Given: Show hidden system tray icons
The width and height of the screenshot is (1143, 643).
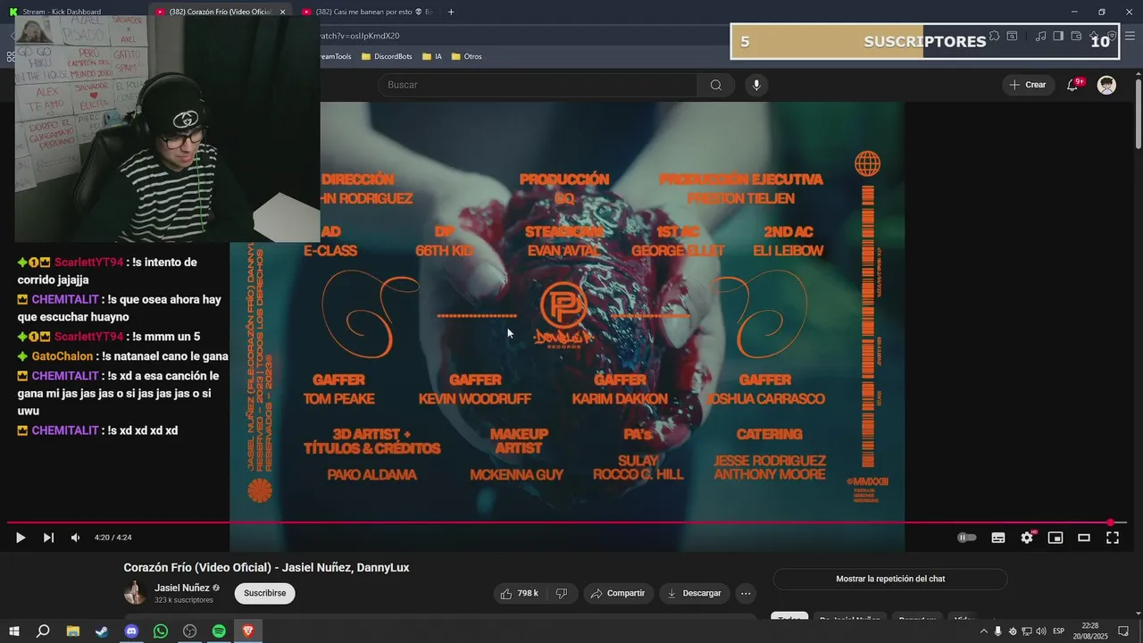Looking at the screenshot, I should [x=984, y=631].
